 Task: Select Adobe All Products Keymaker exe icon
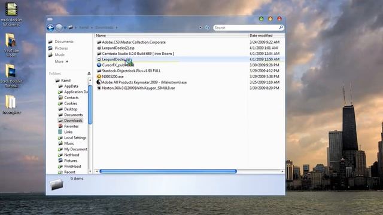coord(99,82)
